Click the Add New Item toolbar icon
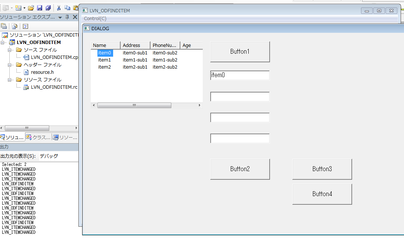The image size is (404, 239). tap(18, 8)
